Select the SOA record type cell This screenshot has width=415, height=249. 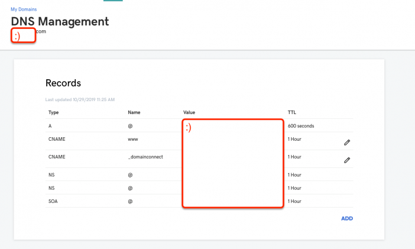53,201
